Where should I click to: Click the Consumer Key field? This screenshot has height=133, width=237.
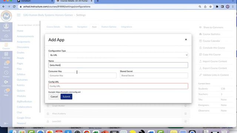pyautogui.click(x=82, y=75)
